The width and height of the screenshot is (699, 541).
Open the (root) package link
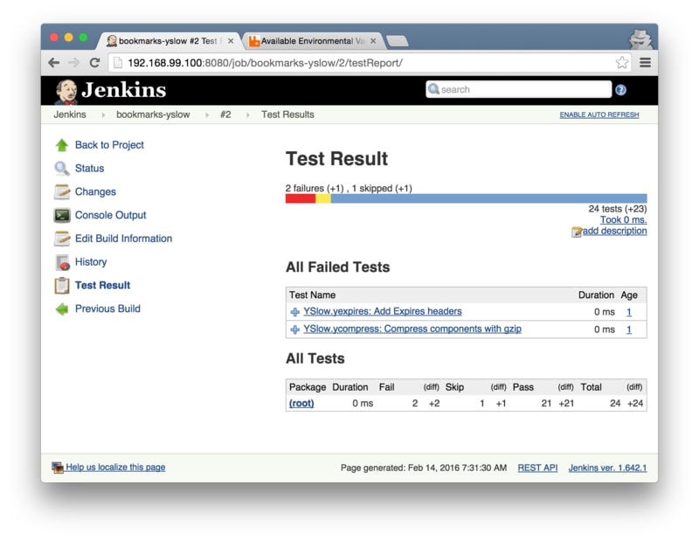pos(301,403)
